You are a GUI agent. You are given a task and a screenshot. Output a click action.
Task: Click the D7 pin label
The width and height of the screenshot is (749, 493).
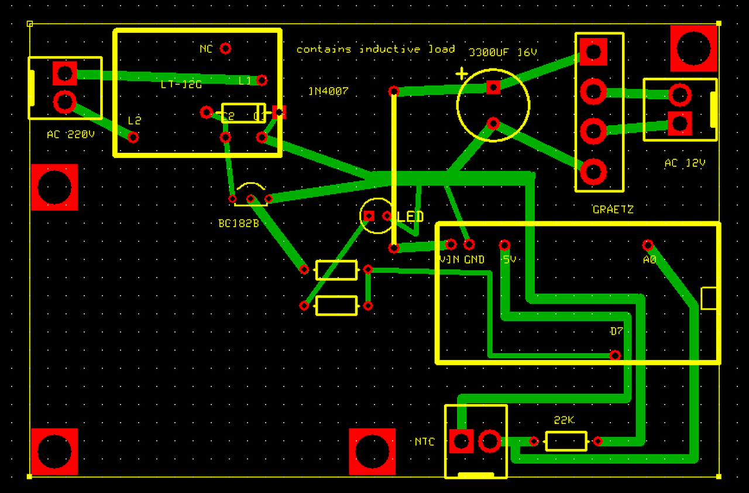click(x=616, y=331)
